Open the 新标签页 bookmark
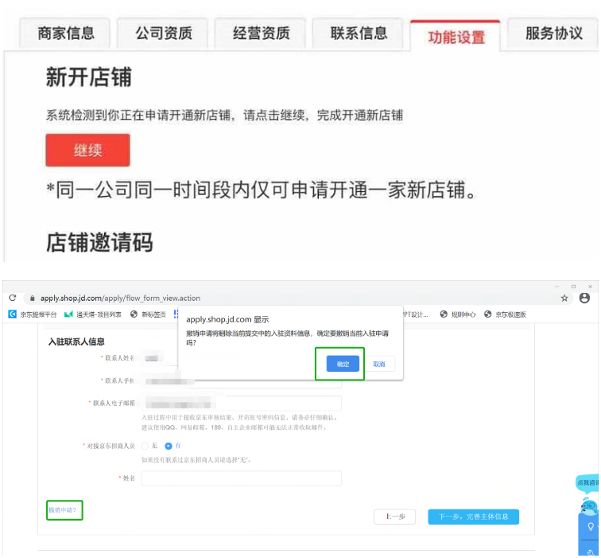 pos(148,314)
